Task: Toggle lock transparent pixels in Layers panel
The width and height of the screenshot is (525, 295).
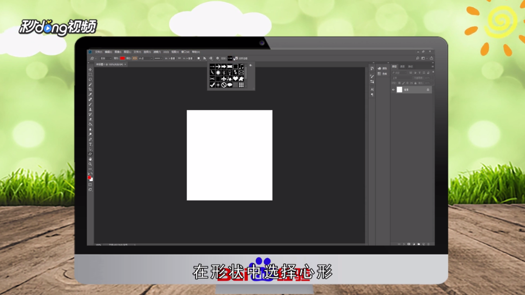Action: [x=399, y=83]
